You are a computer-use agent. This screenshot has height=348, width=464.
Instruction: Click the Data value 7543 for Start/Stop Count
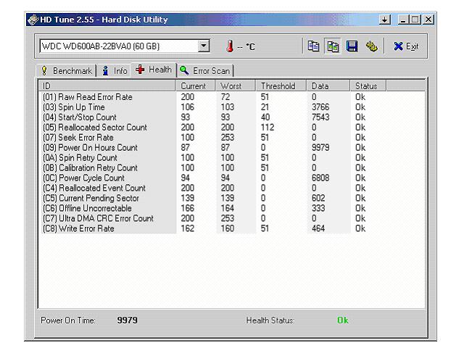coord(320,117)
